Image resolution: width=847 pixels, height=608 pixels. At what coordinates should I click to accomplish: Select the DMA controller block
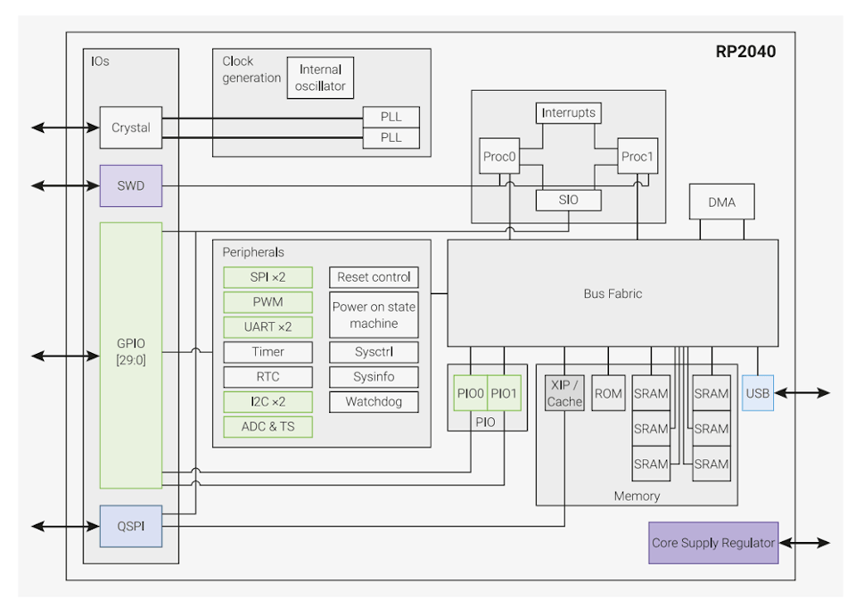coord(722,201)
